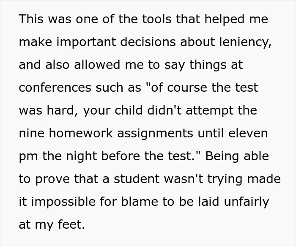
Task: Click the word "assignments" in sixth line
Action: click(x=155, y=134)
